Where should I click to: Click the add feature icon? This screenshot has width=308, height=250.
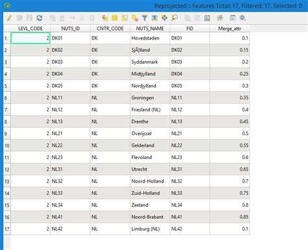tap(52, 18)
